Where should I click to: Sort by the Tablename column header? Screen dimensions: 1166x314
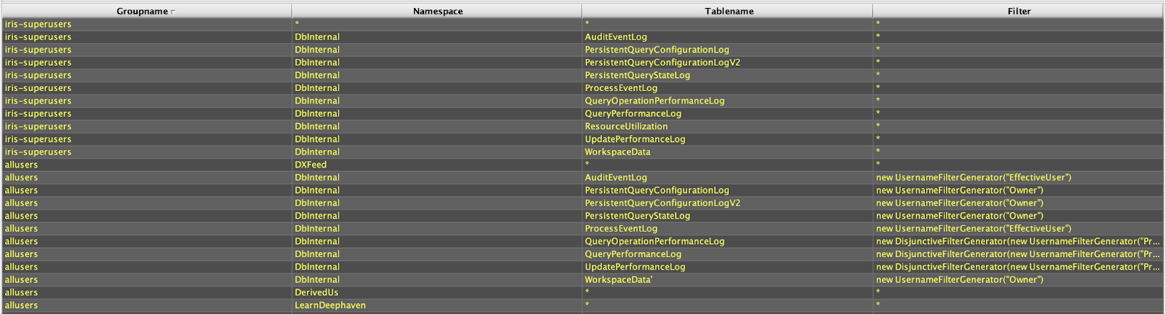click(x=729, y=11)
